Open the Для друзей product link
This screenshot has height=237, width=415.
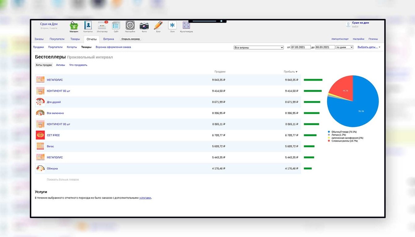pyautogui.click(x=54, y=102)
